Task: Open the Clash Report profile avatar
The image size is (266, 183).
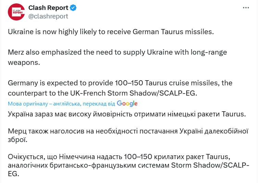Action: [x=16, y=12]
